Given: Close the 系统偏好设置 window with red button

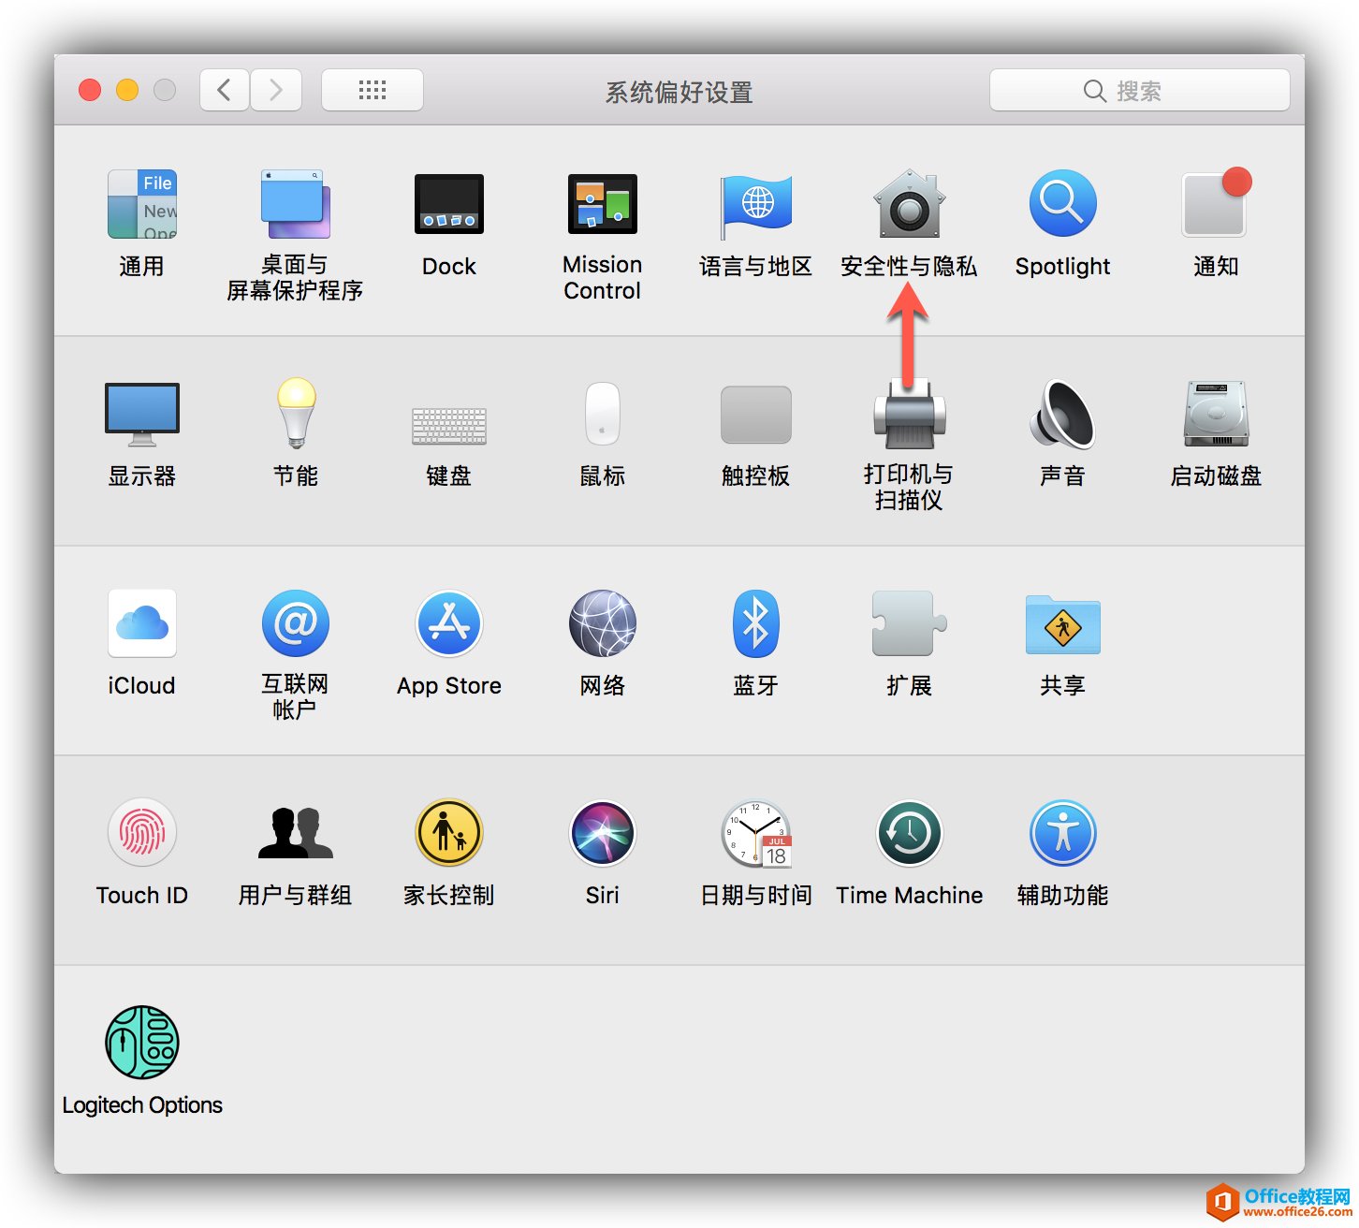Looking at the screenshot, I should pos(90,90).
